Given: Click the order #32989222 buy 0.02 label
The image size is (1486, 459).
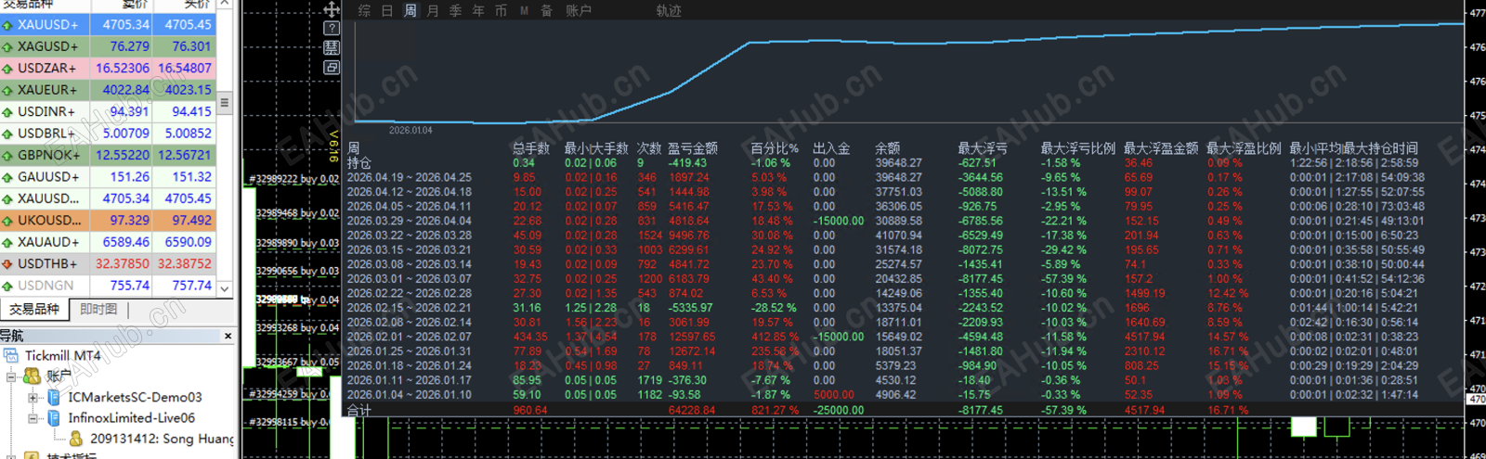Looking at the screenshot, I should (294, 179).
